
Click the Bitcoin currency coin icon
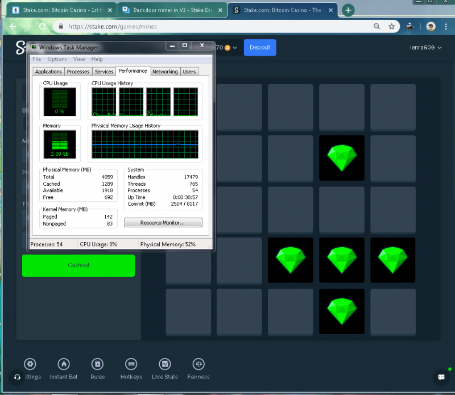click(x=227, y=48)
